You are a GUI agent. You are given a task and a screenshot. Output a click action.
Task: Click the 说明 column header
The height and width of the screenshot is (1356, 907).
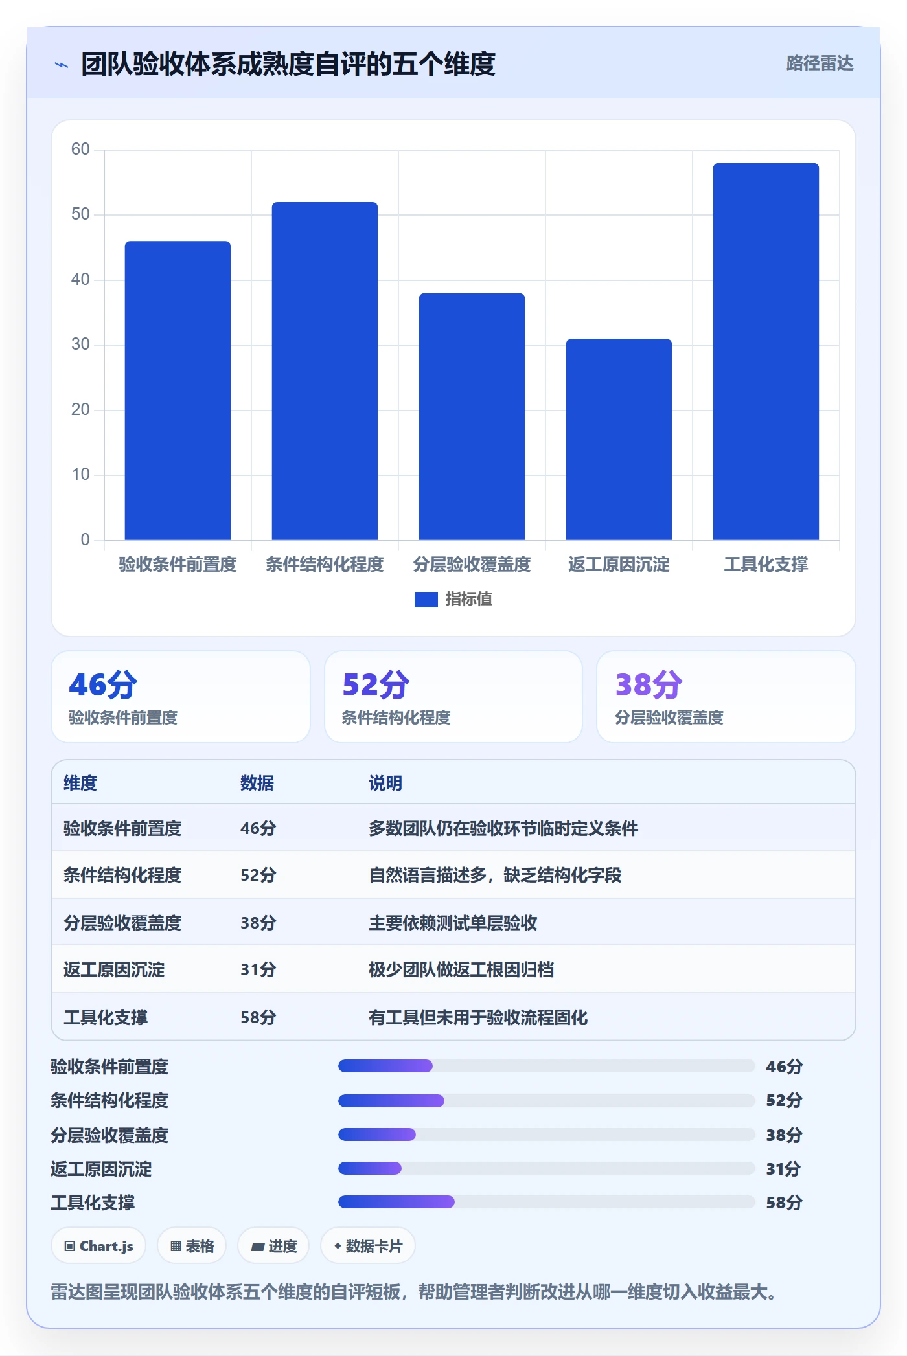(385, 783)
